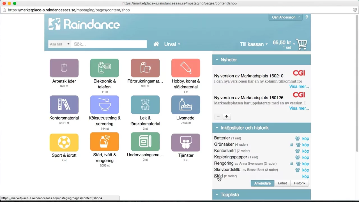Select the Användare list filter
This screenshot has height=202, width=359.
tap(262, 183)
